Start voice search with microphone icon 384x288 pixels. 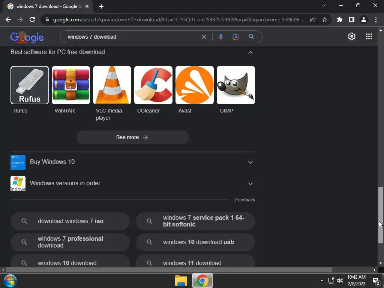pyautogui.click(x=220, y=37)
